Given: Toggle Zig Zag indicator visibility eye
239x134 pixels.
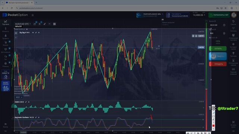Looking at the screenshot, I should 33,32.
